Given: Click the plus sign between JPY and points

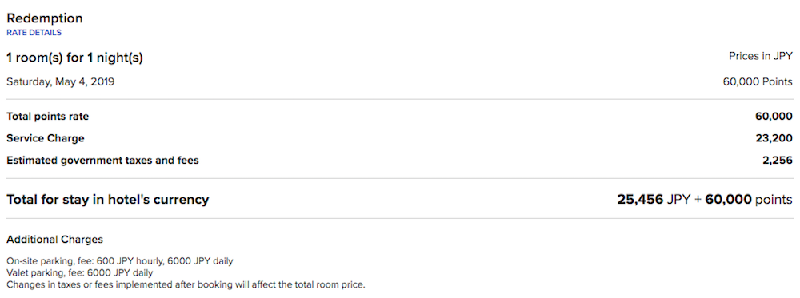Looking at the screenshot, I should point(698,200).
